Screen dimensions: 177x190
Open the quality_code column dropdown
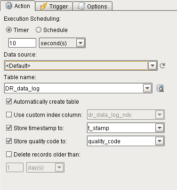coord(160,141)
